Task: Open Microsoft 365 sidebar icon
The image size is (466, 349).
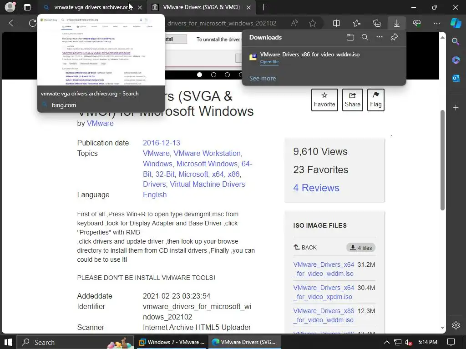Action: tap(456, 60)
